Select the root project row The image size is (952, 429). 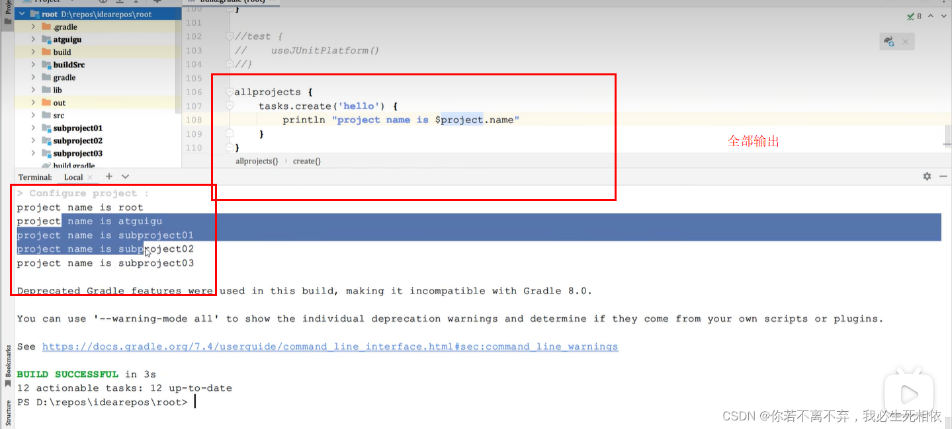[x=97, y=14]
